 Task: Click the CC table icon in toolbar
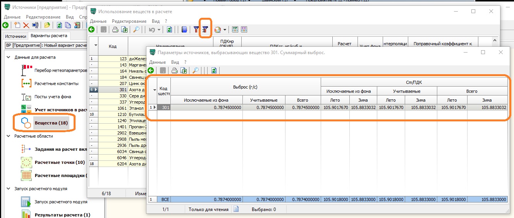(x=244, y=29)
